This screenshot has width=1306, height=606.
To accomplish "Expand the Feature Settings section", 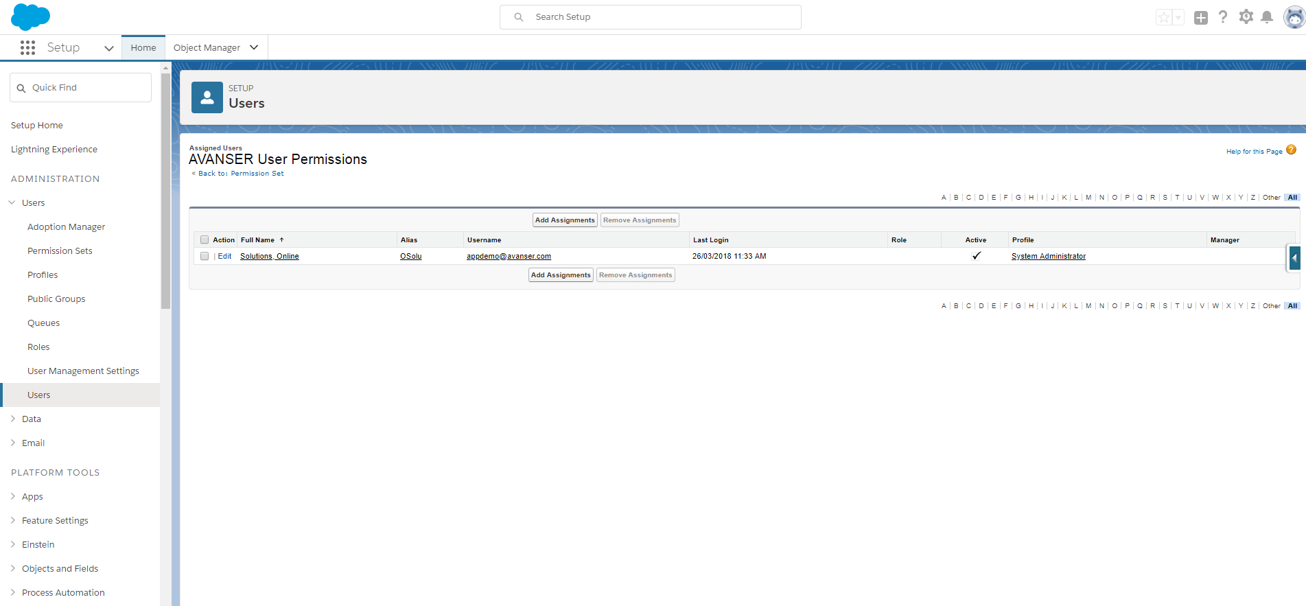I will [x=12, y=520].
